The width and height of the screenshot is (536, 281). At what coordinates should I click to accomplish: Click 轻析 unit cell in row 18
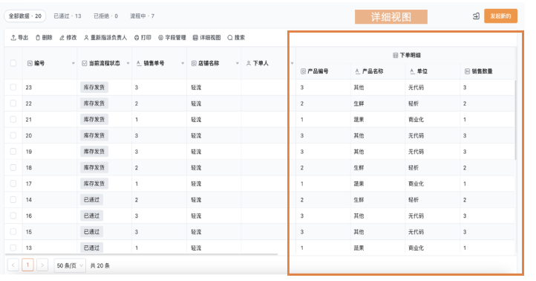[x=414, y=168]
